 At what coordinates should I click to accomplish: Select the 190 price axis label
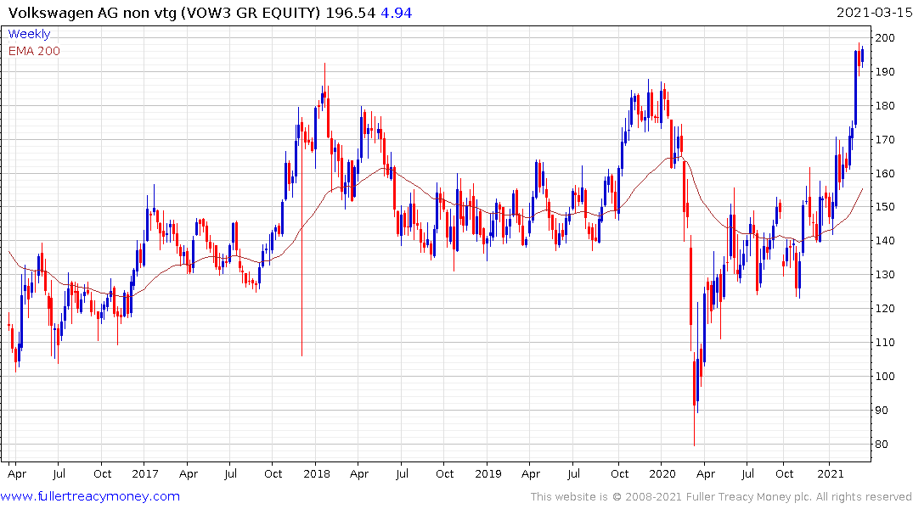pos(885,71)
